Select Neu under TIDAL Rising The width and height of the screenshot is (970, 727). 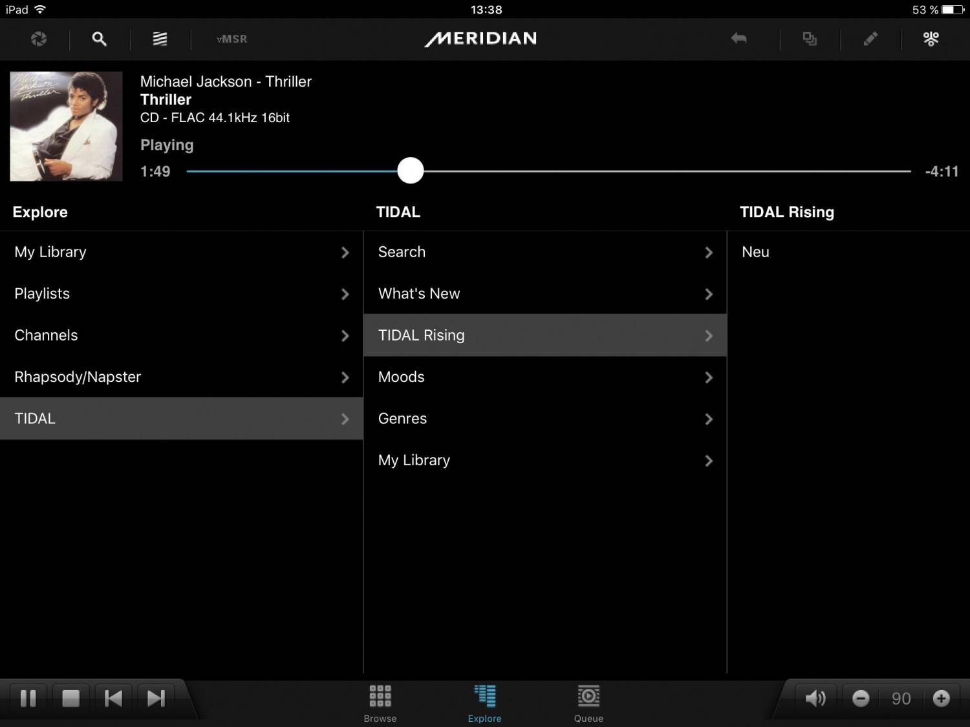[x=848, y=252]
